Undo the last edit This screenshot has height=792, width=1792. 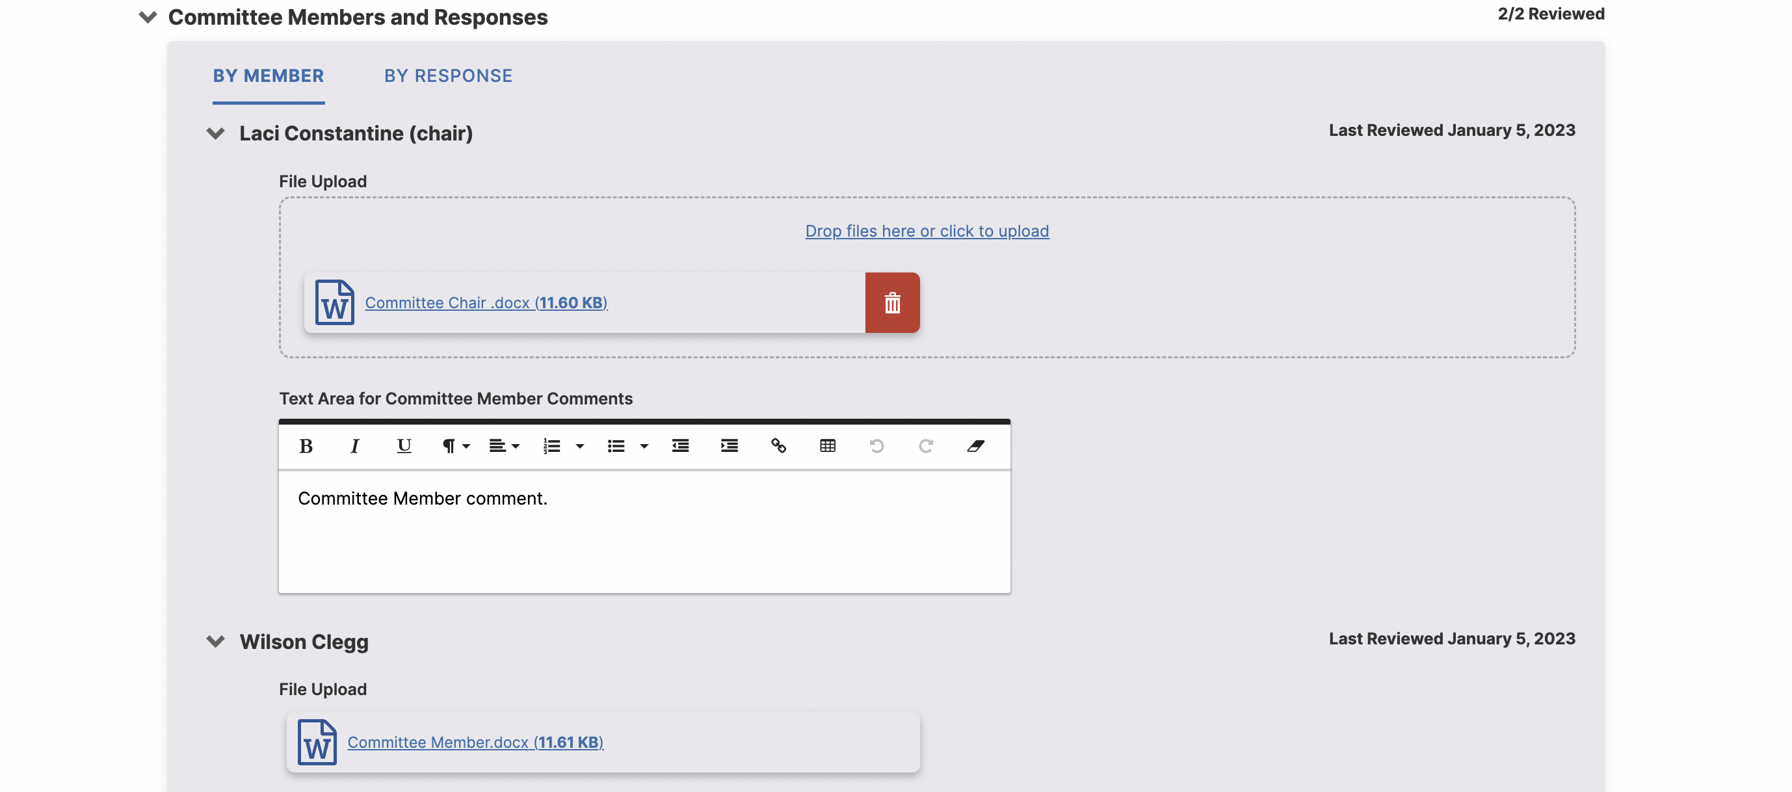876,446
